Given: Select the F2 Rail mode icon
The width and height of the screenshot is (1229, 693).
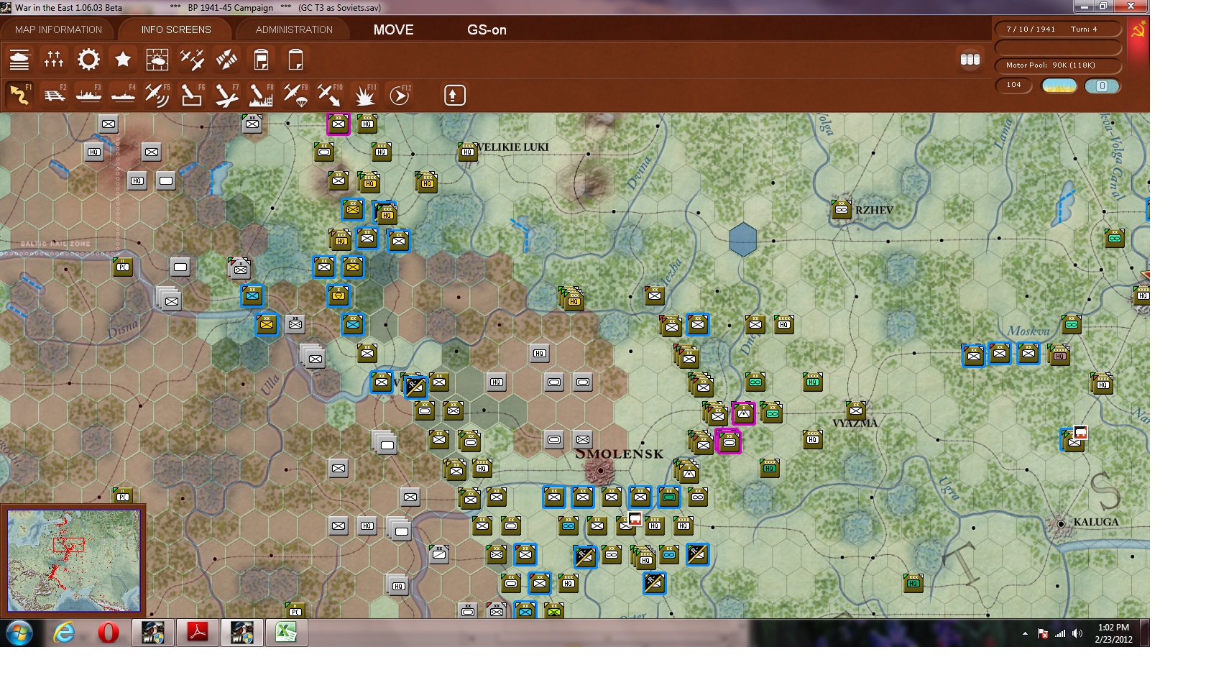Looking at the screenshot, I should [x=54, y=95].
